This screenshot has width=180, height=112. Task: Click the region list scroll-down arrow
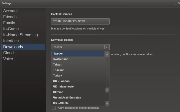tap(107, 103)
